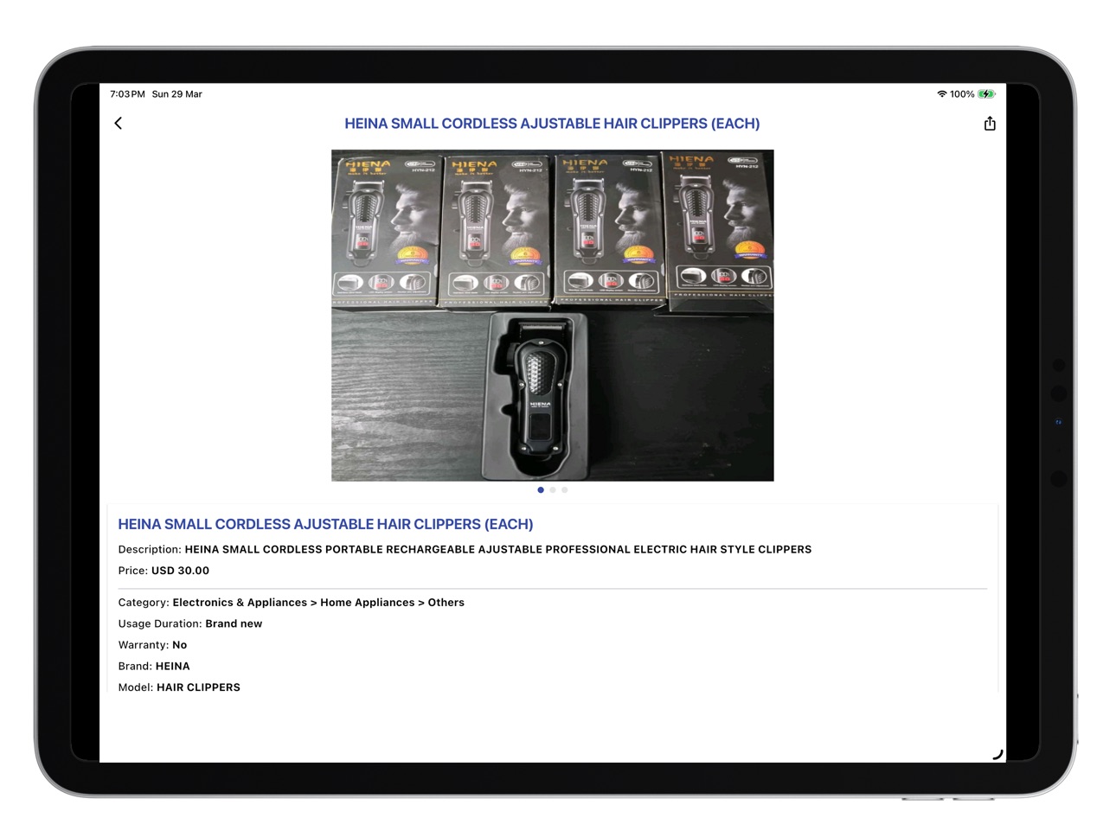1116x837 pixels.
Task: Tap the 7:03 PM clock in status bar
Action: click(127, 94)
